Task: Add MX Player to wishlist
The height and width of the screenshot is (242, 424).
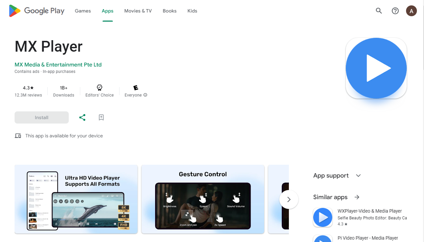Action: pos(101,117)
